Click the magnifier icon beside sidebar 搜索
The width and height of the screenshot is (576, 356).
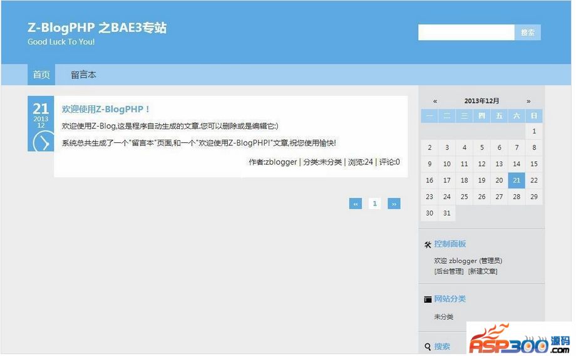point(428,347)
